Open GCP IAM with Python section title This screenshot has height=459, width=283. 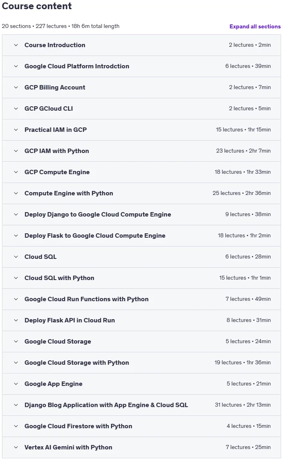pos(57,151)
